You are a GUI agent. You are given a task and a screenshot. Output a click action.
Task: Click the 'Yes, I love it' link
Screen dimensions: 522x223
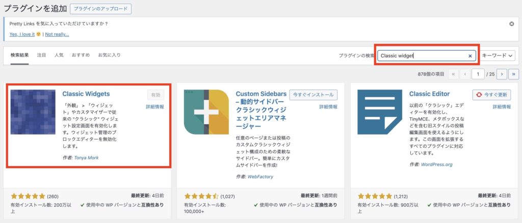22,34
